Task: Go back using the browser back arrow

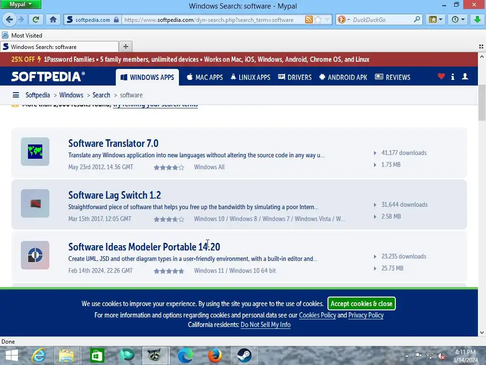Action: pyautogui.click(x=9, y=19)
